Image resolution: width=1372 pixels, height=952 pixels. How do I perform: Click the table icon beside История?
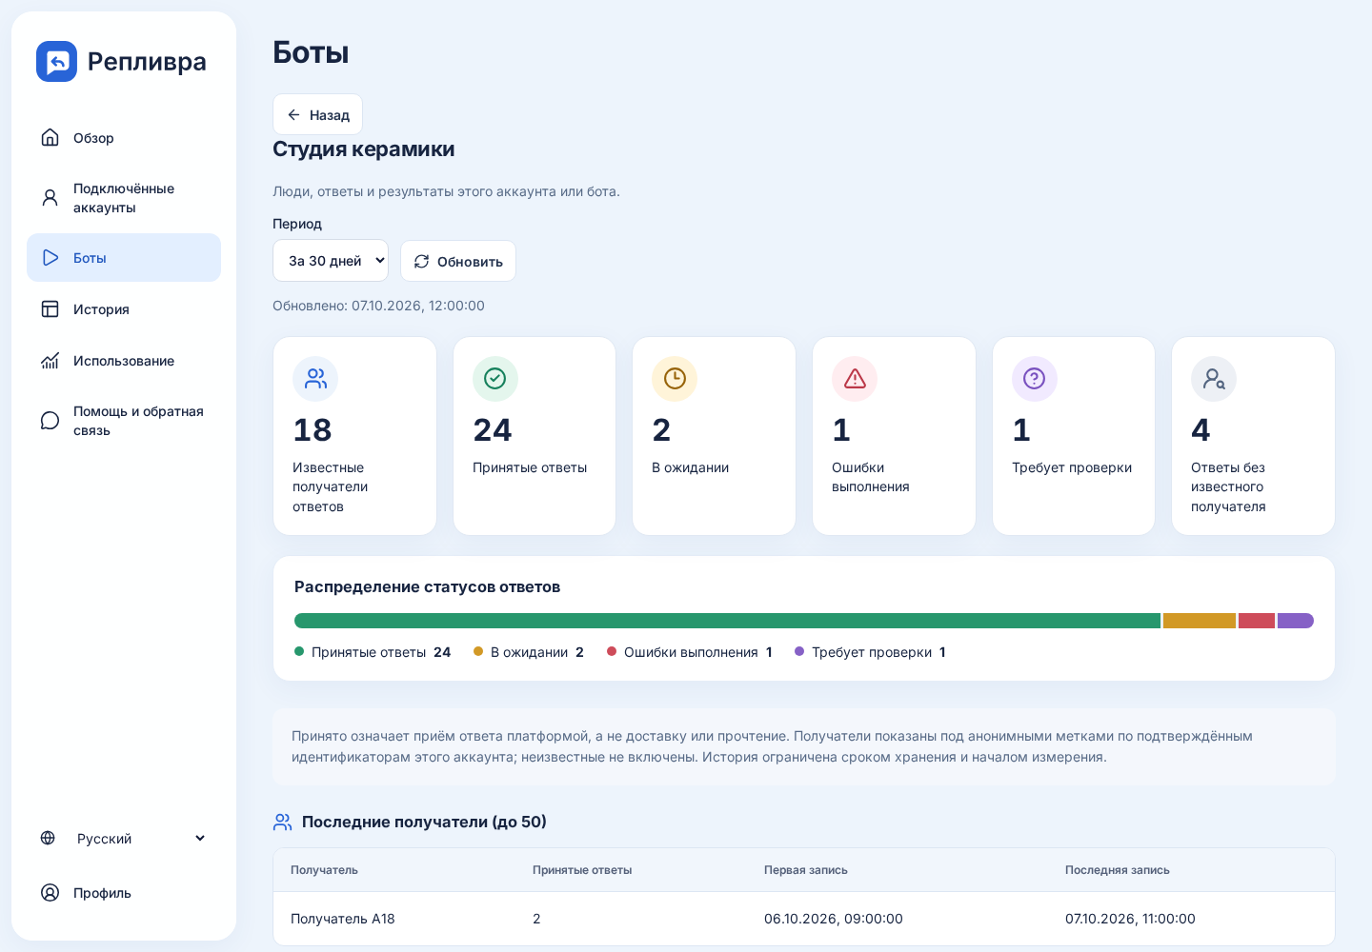[x=50, y=309]
